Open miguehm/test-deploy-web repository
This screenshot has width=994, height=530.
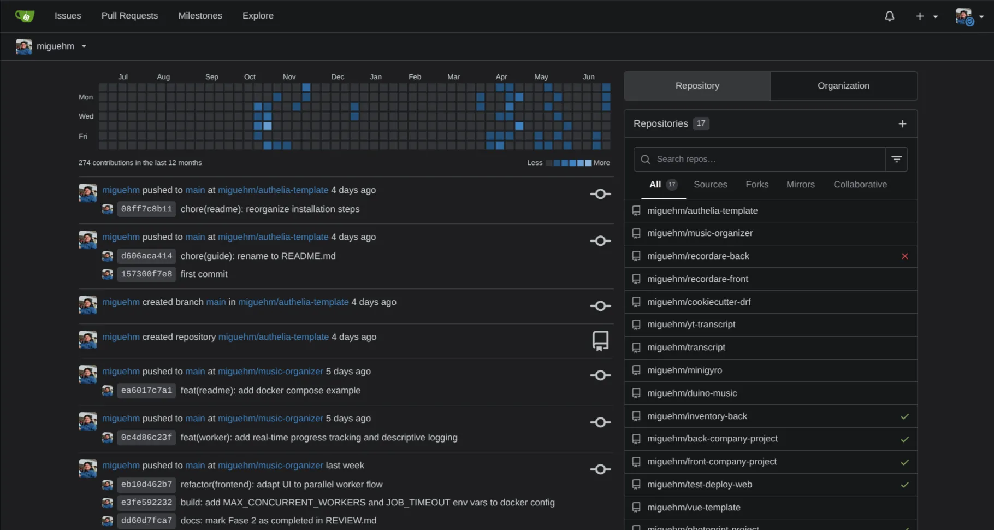click(700, 485)
